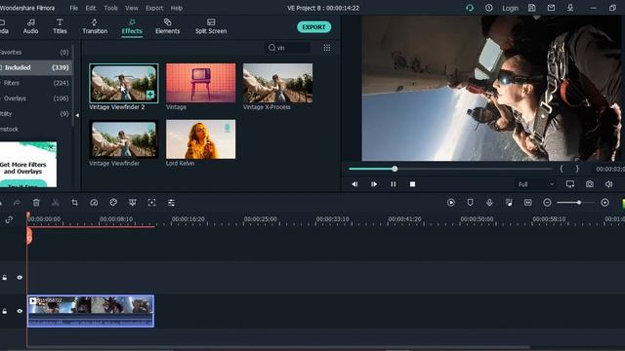Select the Favorites category

[x=35, y=52]
